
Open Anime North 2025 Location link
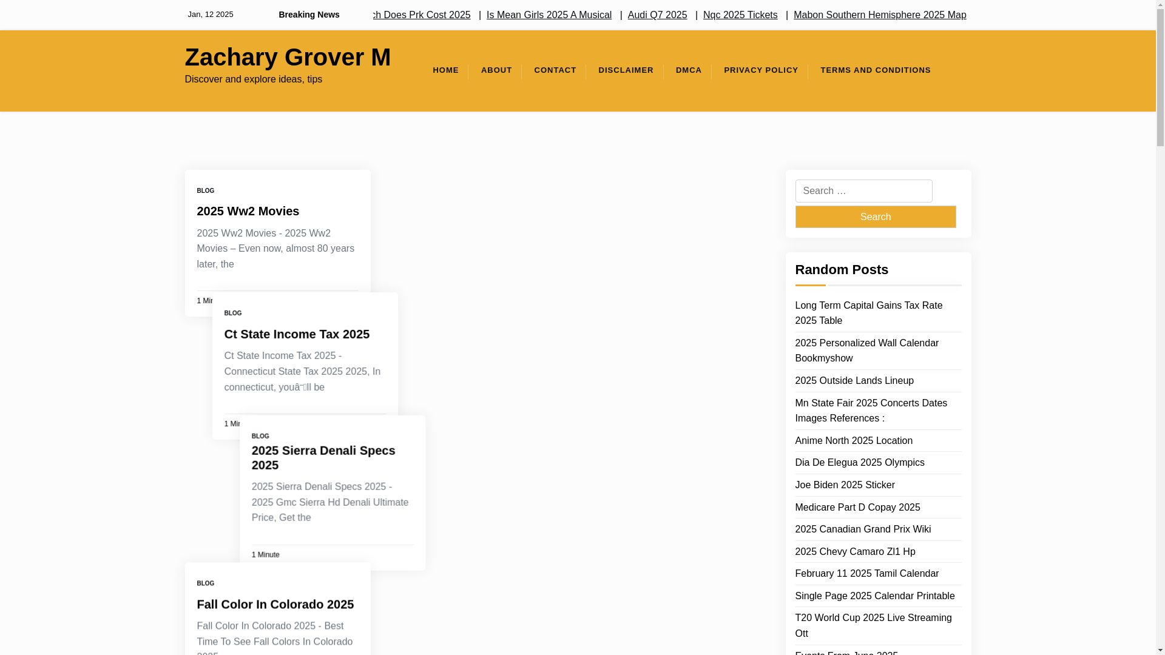854,441
